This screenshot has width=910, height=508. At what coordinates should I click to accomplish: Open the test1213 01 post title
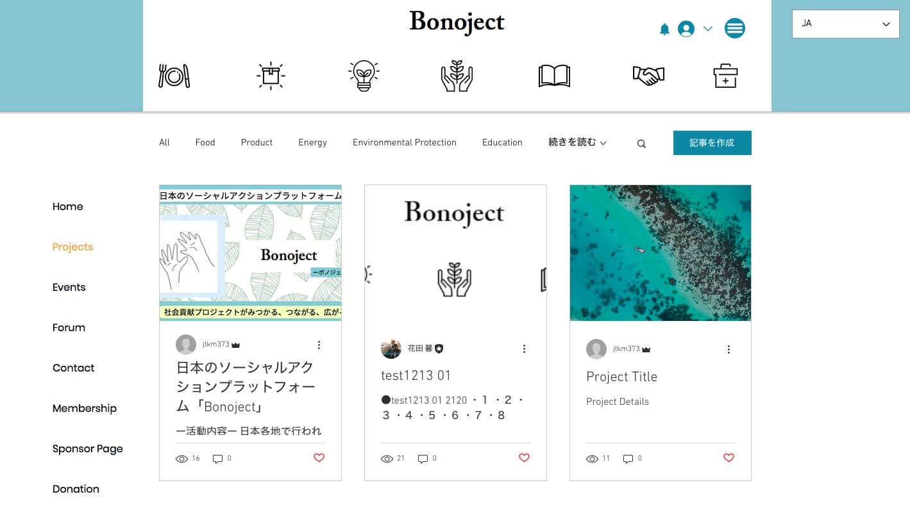[x=416, y=375]
